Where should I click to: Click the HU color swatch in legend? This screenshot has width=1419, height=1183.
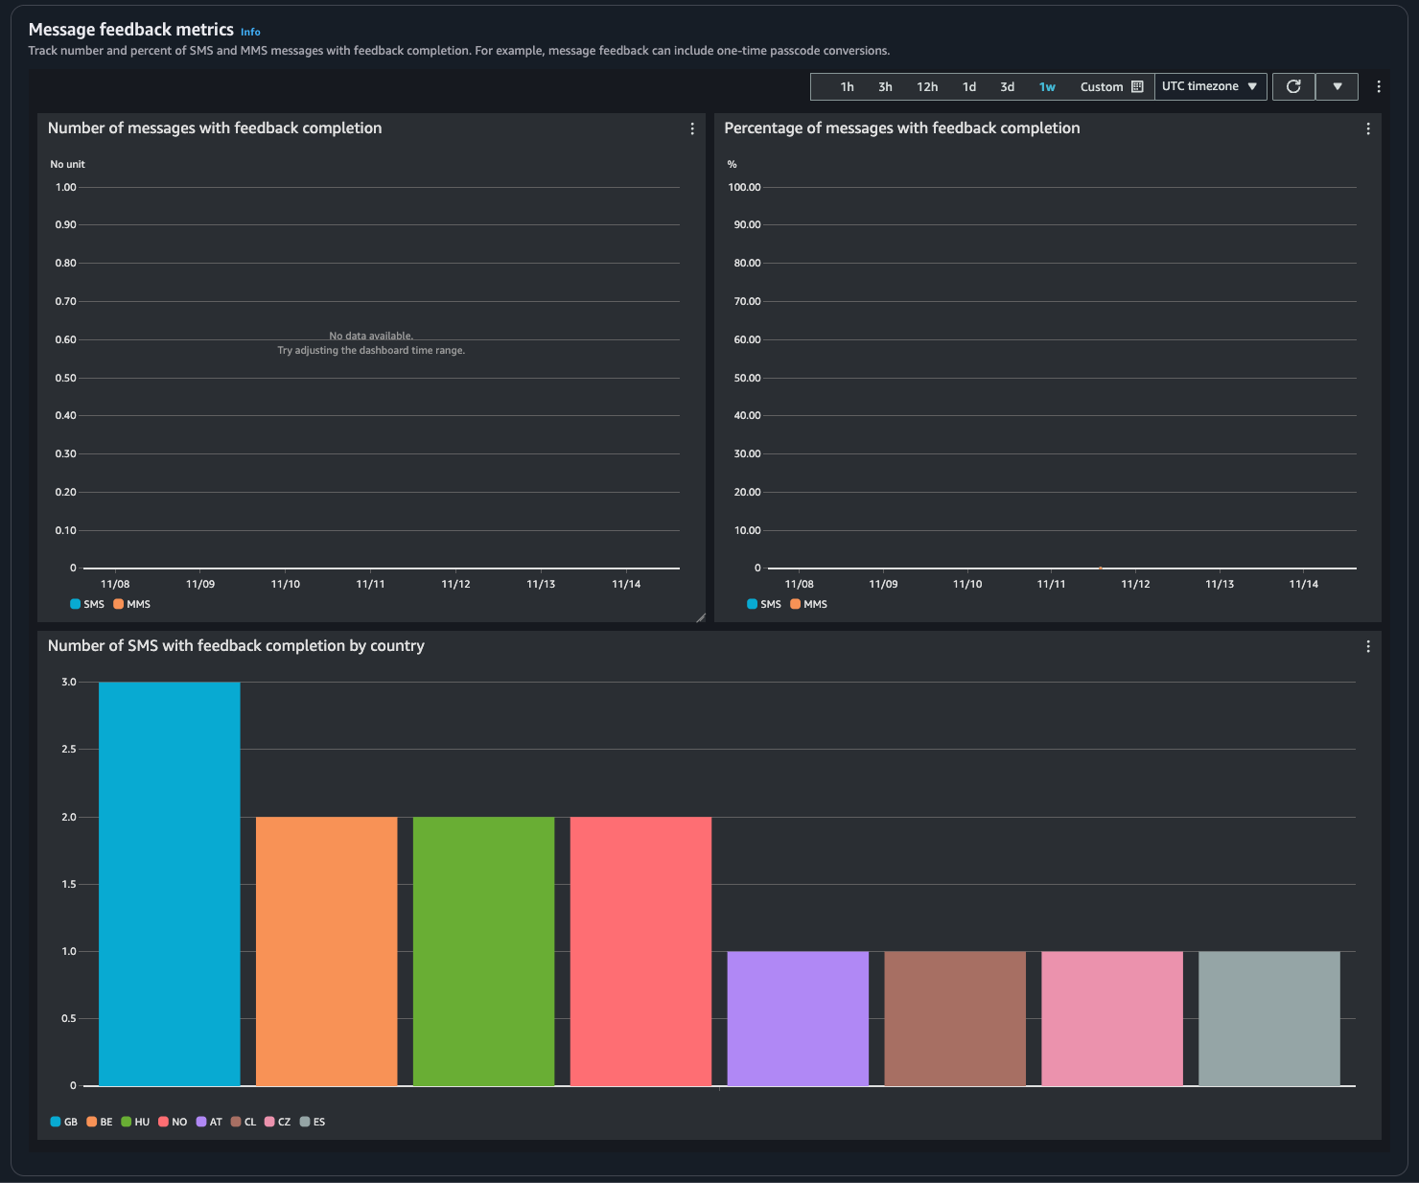pyautogui.click(x=127, y=1123)
